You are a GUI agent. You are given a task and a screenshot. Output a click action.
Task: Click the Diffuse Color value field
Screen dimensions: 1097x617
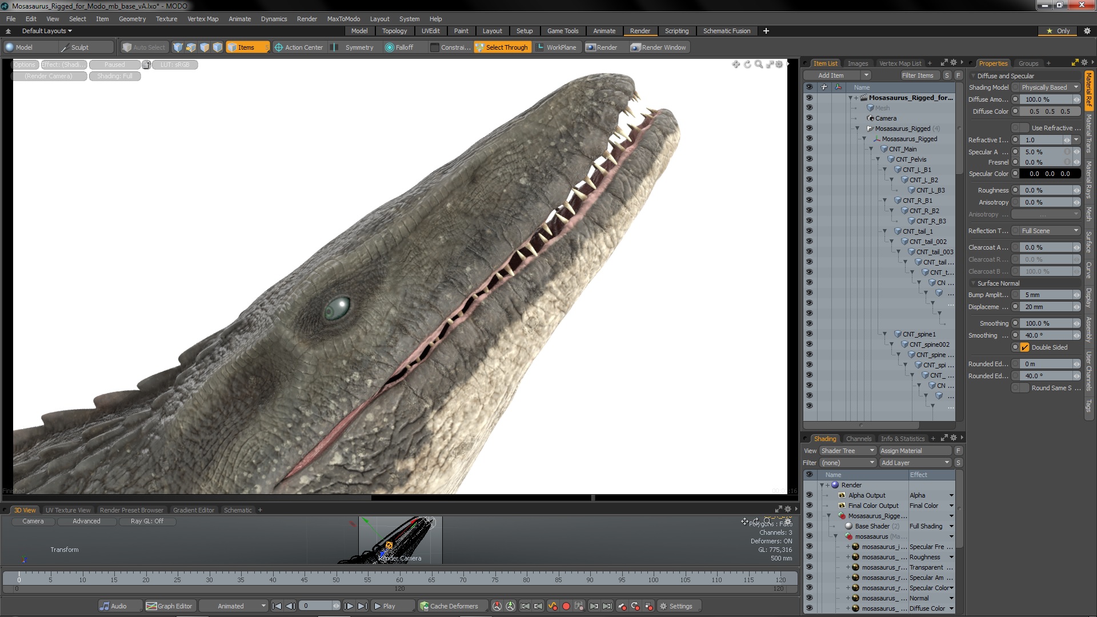coord(1050,111)
